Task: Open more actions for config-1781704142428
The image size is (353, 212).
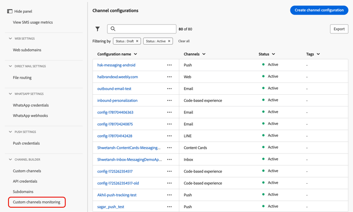Action: coord(169,136)
